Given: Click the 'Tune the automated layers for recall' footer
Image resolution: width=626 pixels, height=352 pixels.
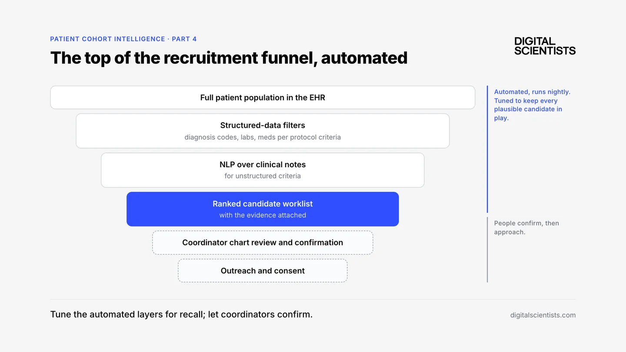Looking at the screenshot, I should (181, 314).
